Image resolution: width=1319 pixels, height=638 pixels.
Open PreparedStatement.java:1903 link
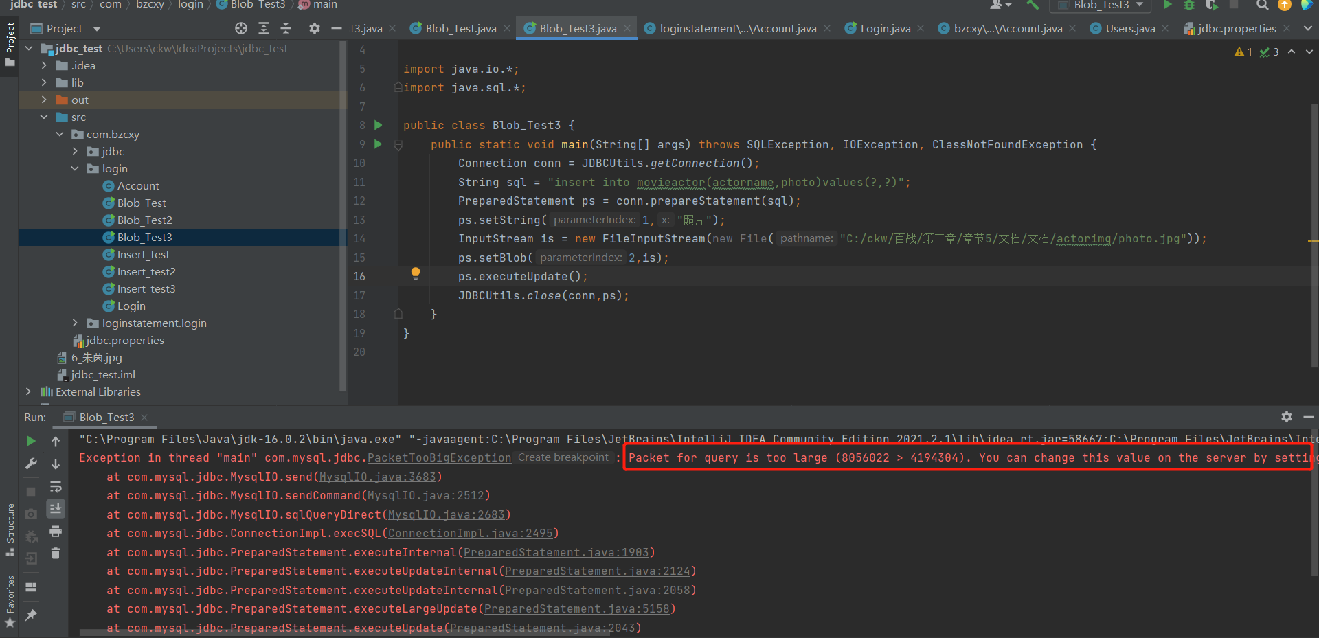[556, 552]
